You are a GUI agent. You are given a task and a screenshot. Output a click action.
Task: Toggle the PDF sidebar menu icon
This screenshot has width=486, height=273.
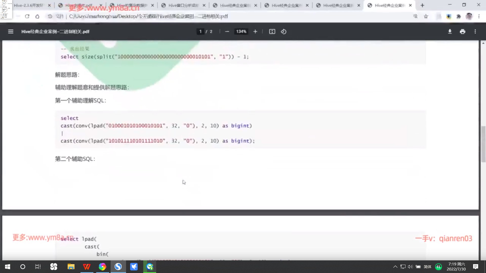(x=10, y=32)
